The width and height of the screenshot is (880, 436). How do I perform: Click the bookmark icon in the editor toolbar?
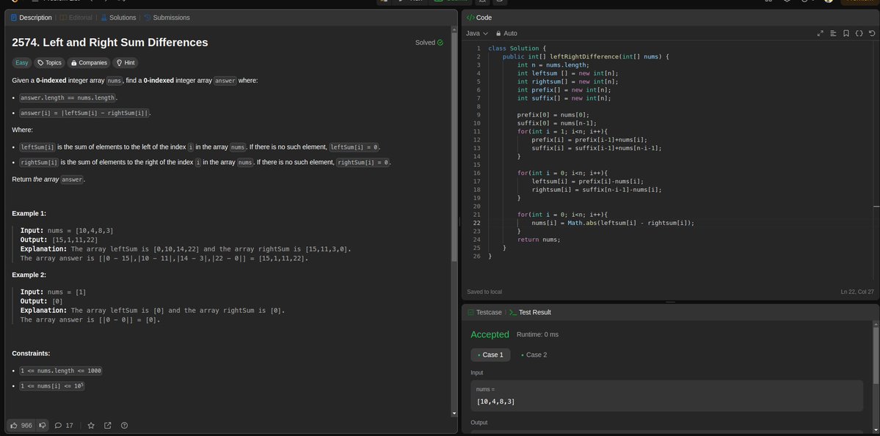[846, 33]
